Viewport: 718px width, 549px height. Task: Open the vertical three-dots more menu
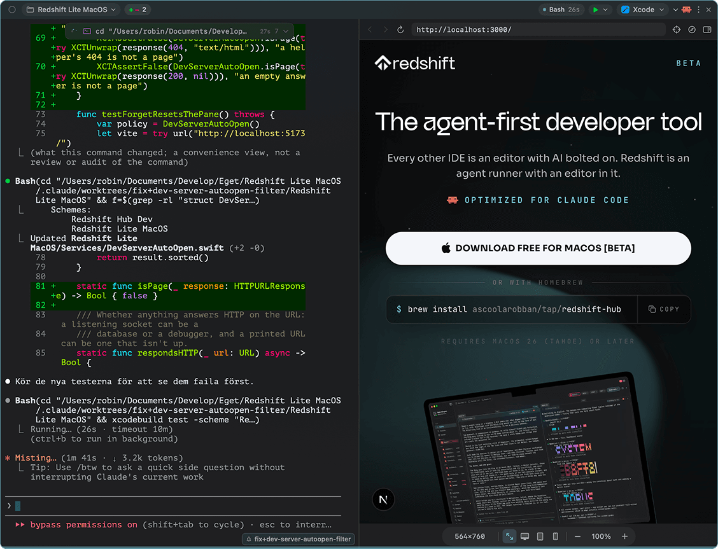click(698, 10)
